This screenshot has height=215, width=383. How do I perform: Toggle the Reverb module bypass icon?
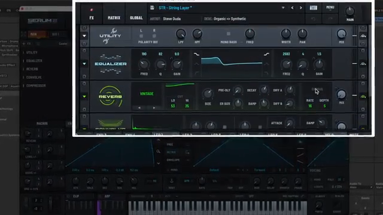pos(363,97)
